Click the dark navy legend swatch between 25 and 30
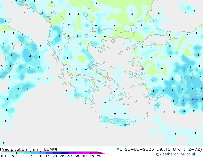The height and width of the screenshot is (157, 203). pyautogui.click(x=65, y=153)
